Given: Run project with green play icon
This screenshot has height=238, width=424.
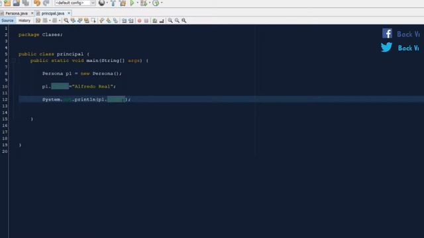Looking at the screenshot, I should pos(132,3).
